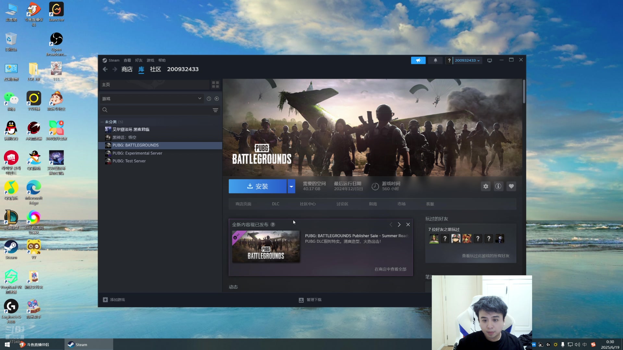Click the blue 安装 install button
The width and height of the screenshot is (623, 350).
pos(258,186)
